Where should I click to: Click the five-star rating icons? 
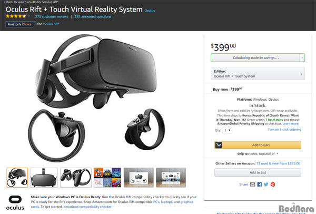(x=16, y=16)
